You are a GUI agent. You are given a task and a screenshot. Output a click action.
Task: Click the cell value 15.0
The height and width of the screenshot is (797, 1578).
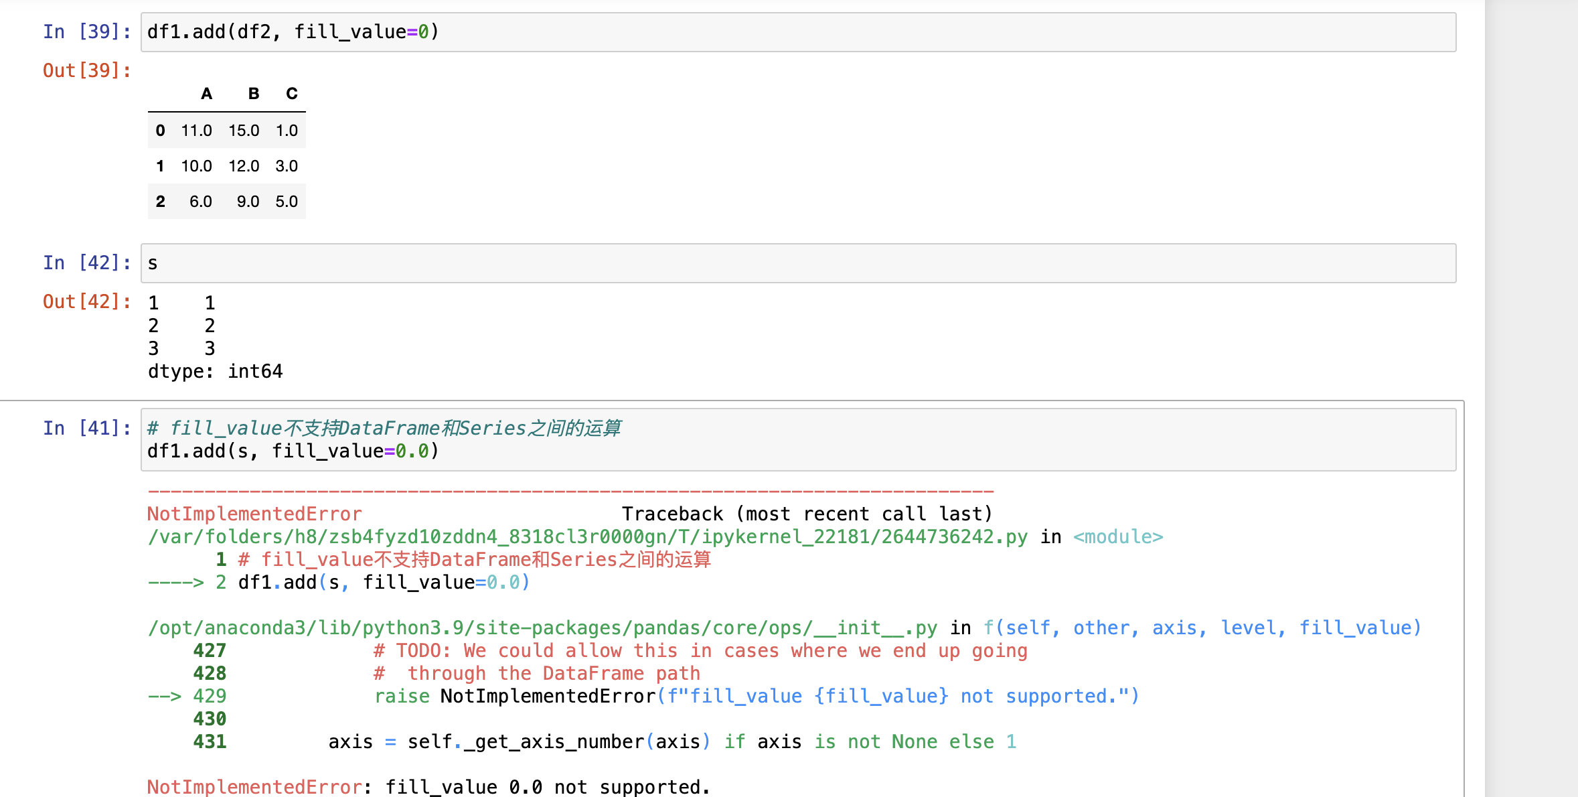244,131
